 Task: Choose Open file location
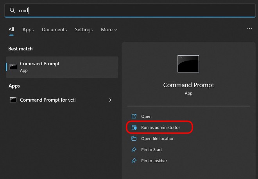click(158, 139)
